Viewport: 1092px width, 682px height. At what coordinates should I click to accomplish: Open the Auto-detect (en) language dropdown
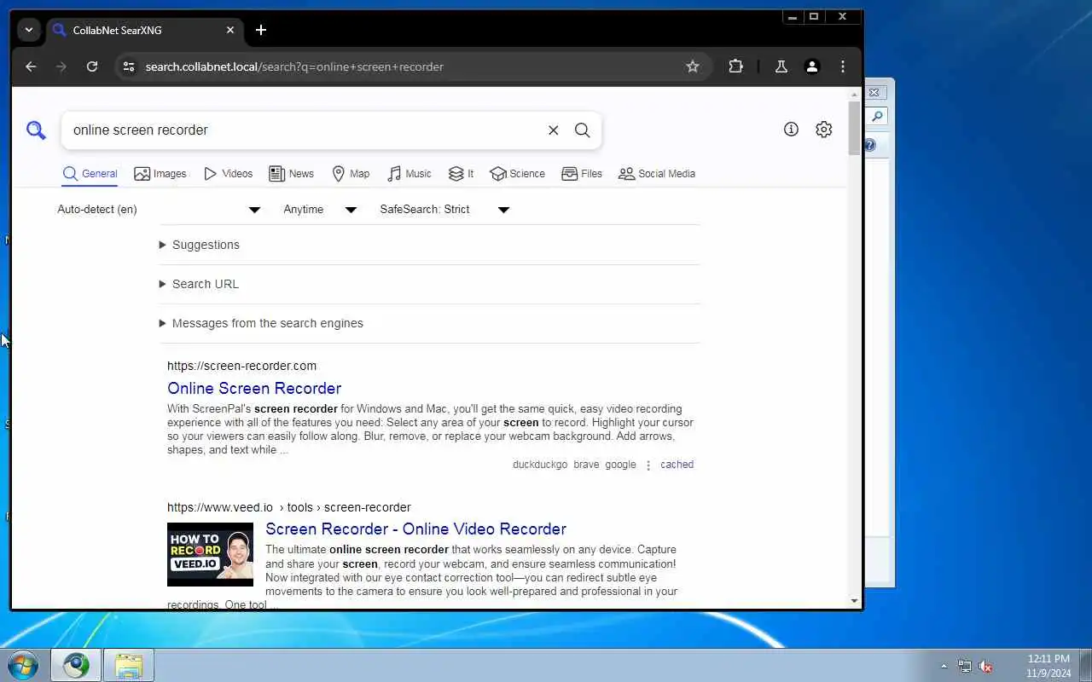click(x=159, y=209)
